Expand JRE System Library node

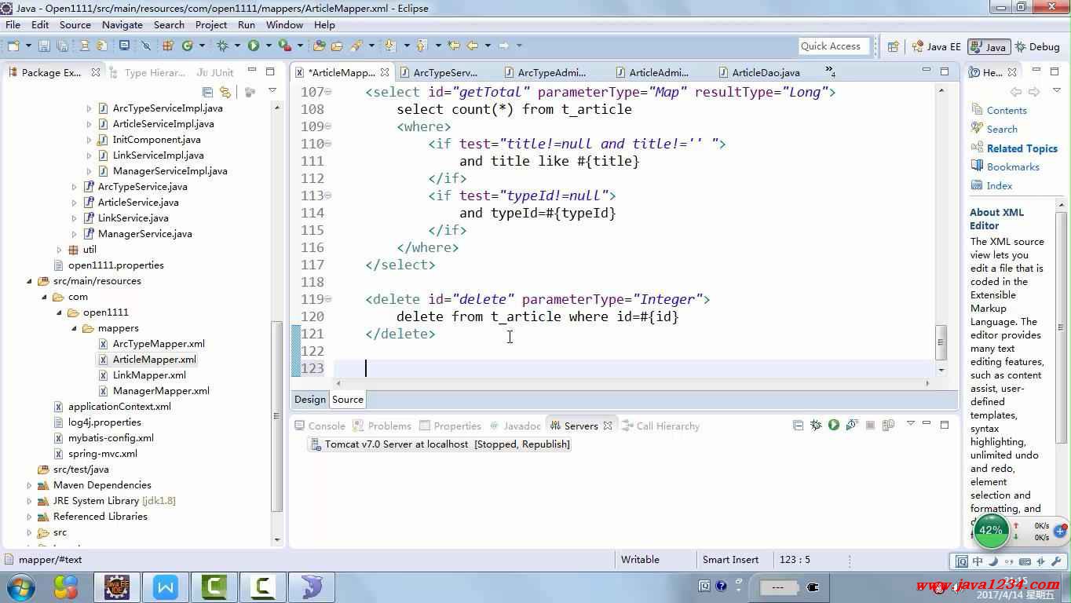(29, 501)
